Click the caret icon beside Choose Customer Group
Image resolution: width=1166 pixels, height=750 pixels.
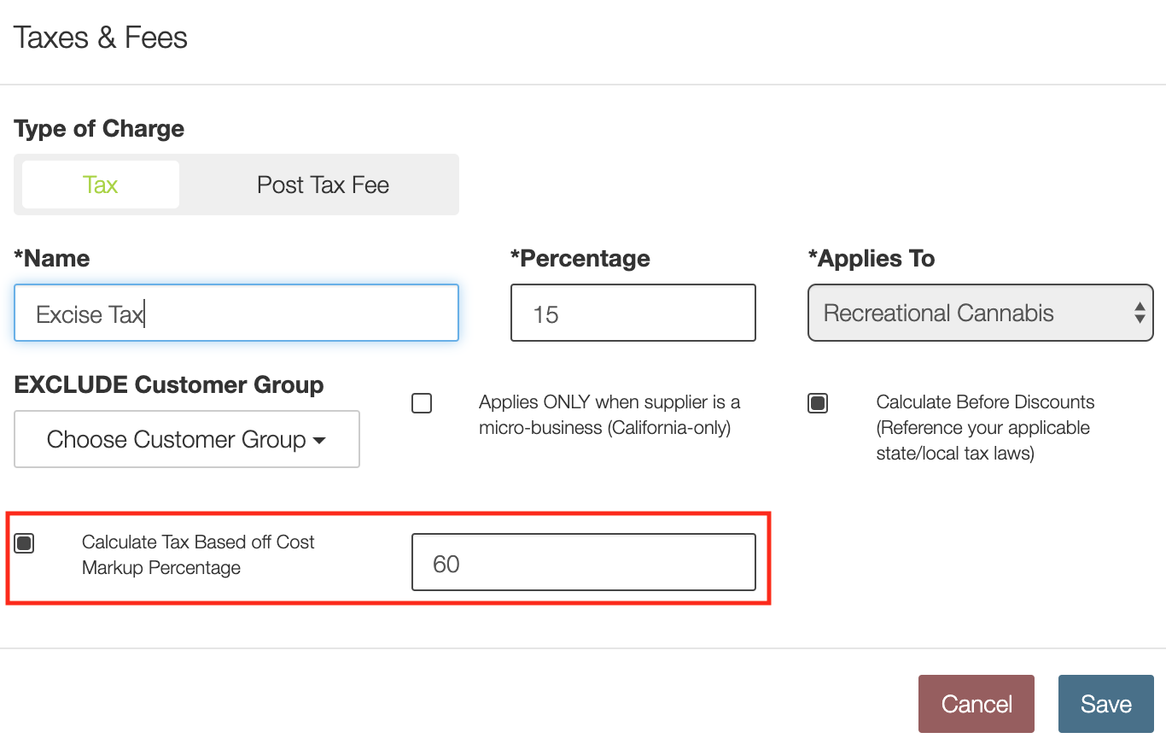(x=320, y=441)
